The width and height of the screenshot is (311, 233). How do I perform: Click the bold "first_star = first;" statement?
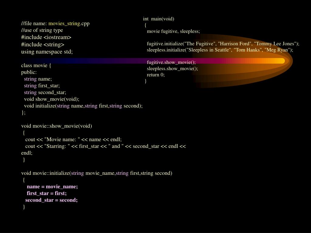click(47, 194)
